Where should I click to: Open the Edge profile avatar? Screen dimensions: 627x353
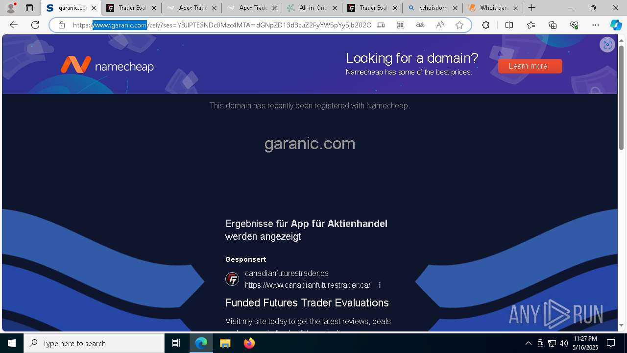pyautogui.click(x=11, y=8)
